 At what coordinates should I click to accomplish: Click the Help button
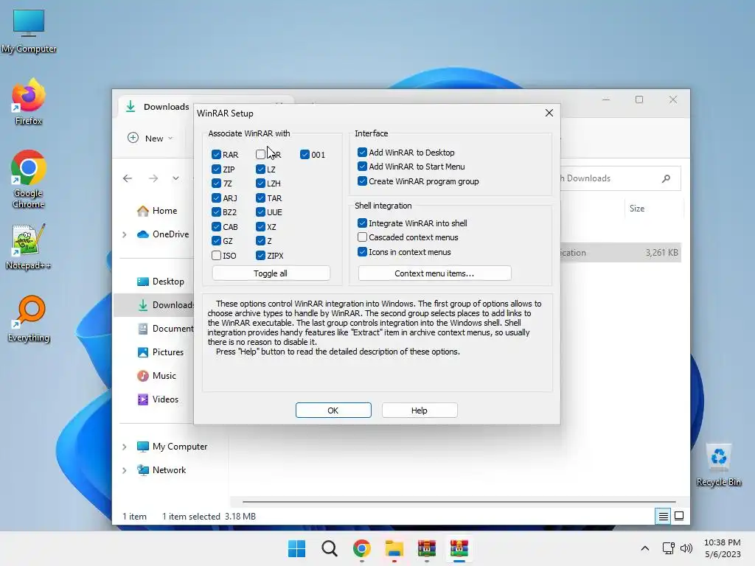pos(420,410)
